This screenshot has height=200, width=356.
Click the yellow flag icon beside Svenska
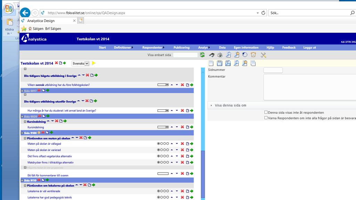(94, 63)
